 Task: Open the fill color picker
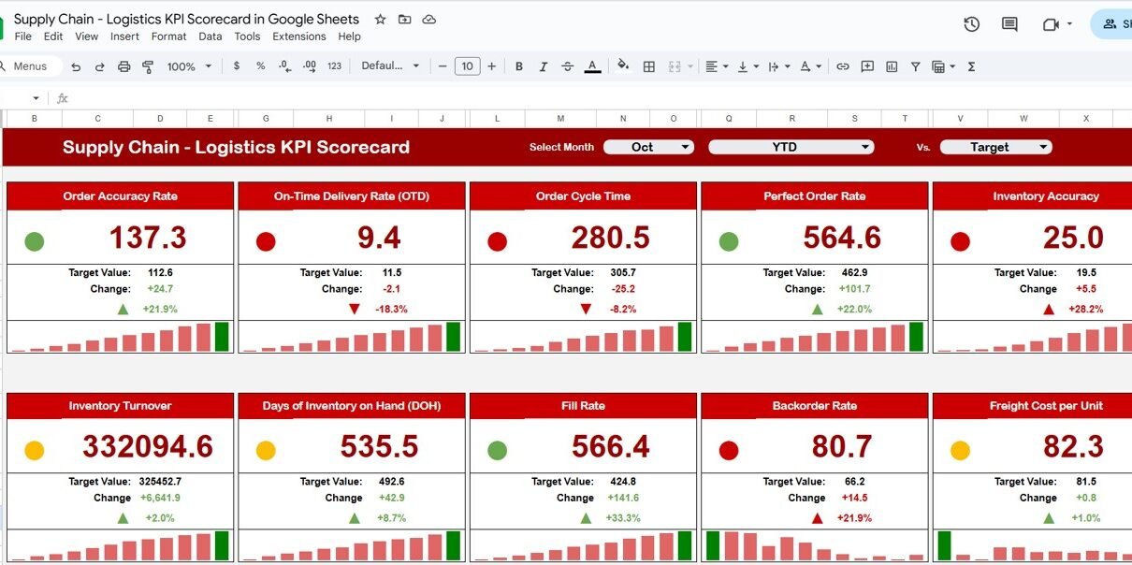pos(623,66)
